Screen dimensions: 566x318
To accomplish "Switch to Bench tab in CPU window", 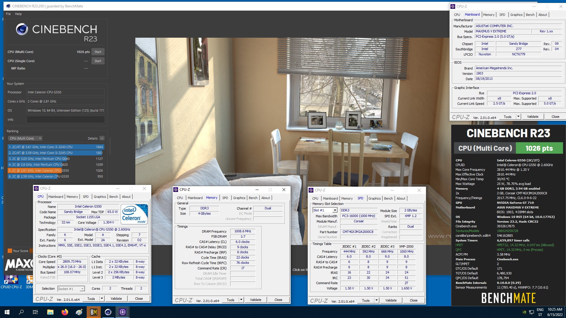I will coord(113,197).
